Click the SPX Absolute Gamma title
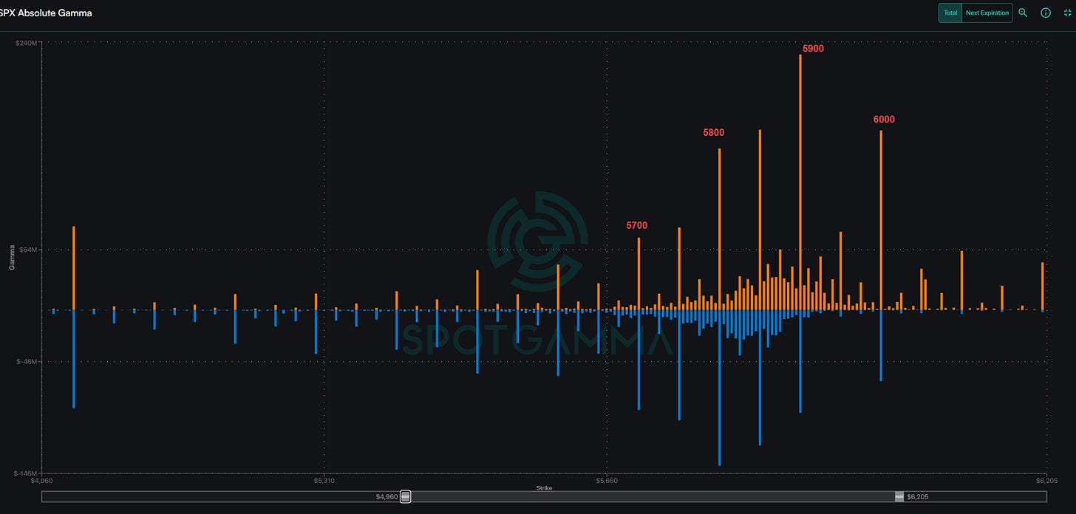This screenshot has height=514, width=1076. coord(46,13)
